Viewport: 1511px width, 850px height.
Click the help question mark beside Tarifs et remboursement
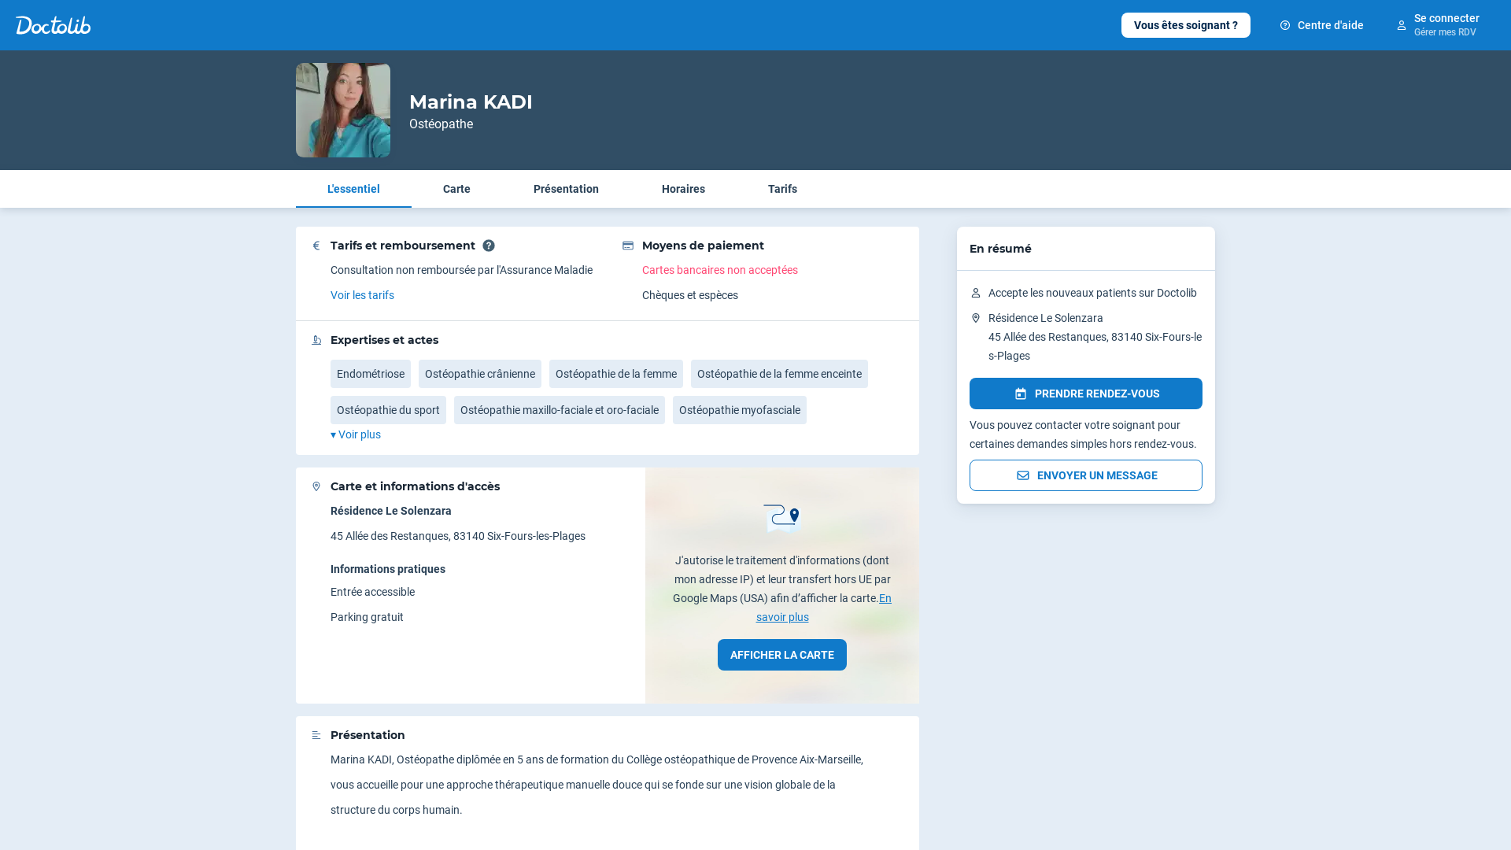pyautogui.click(x=489, y=246)
